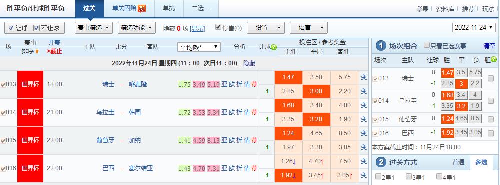Image resolution: width=500 pixels, height=185 pixels.
Task: Open 玩法 link
Action: (488, 9)
